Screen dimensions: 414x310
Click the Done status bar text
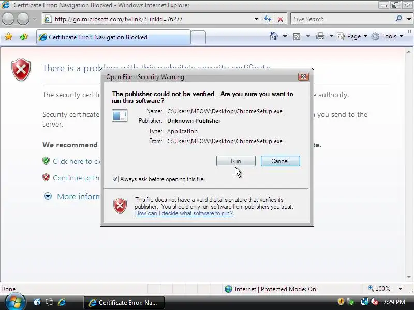(8, 289)
